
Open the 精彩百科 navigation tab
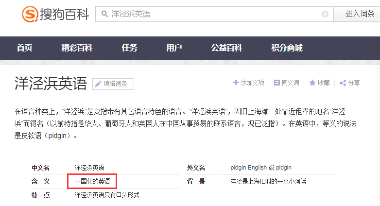(77, 48)
